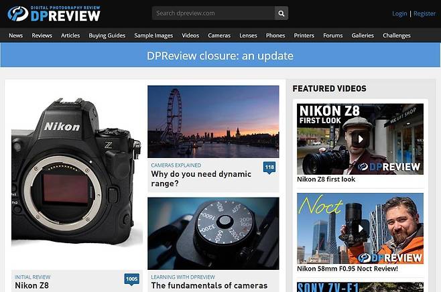Open the News menu
This screenshot has width=441, height=292.
point(16,35)
